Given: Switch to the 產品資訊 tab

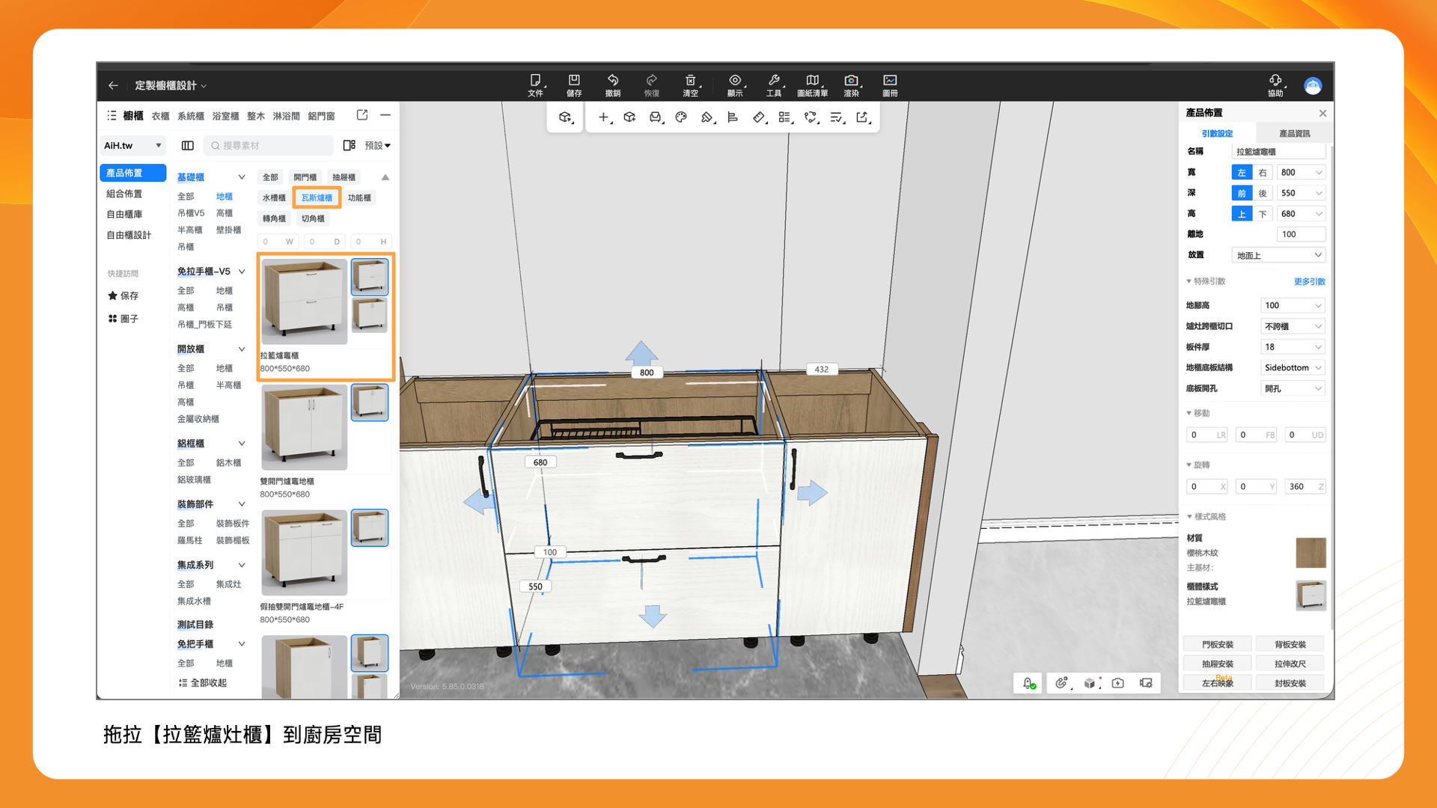Looking at the screenshot, I should (1294, 133).
